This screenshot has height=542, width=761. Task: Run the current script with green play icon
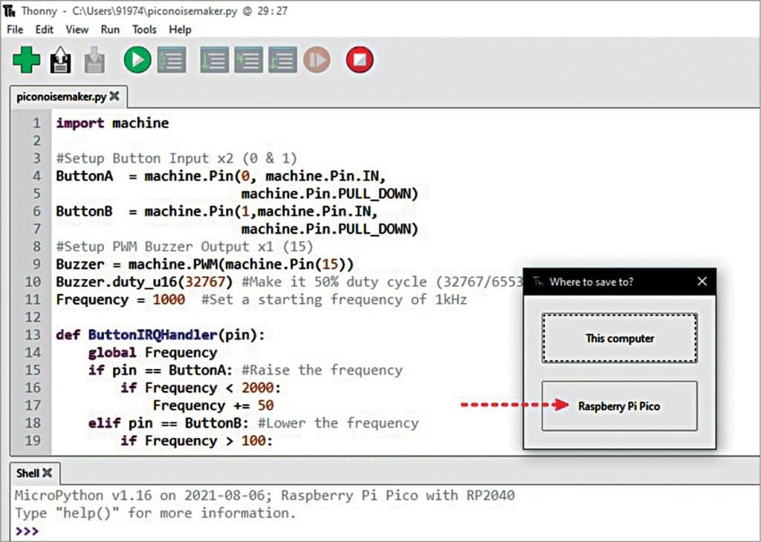[x=137, y=59]
